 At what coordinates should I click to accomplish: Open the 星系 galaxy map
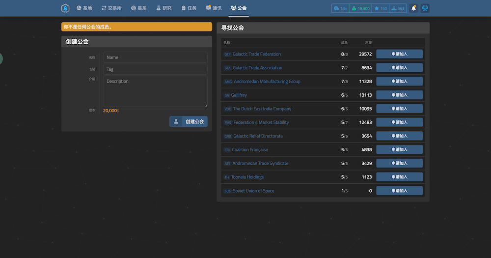coord(138,8)
